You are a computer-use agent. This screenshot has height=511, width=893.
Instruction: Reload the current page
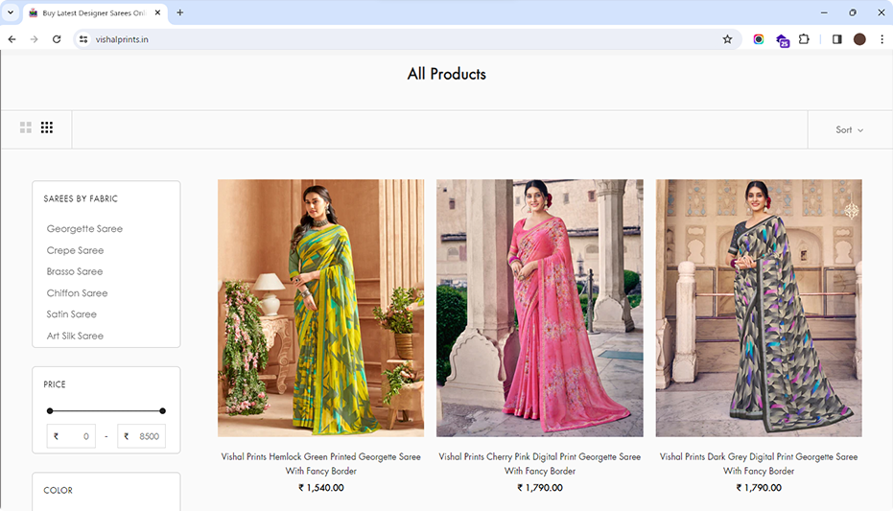pos(57,39)
